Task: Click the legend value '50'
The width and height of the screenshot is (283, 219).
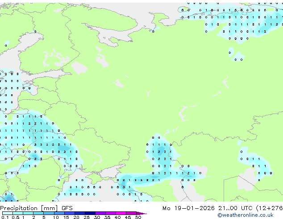Action: (x=138, y=217)
